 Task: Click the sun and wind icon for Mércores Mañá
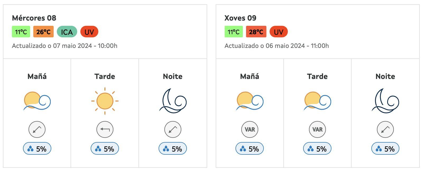pos(37,100)
